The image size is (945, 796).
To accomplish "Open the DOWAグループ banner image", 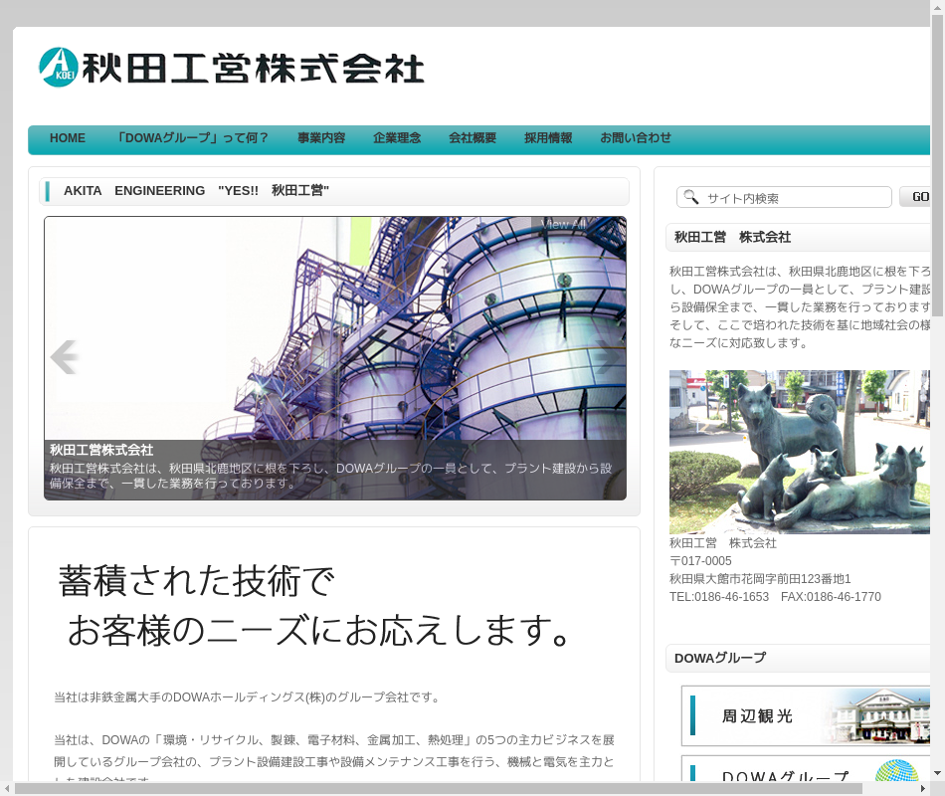I will [x=806, y=773].
